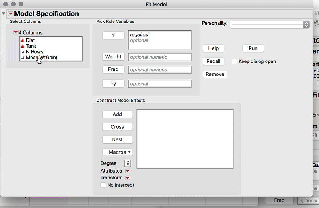This screenshot has width=319, height=208.
Task: Select the Mean(WtGain) column
Action: pos(42,57)
